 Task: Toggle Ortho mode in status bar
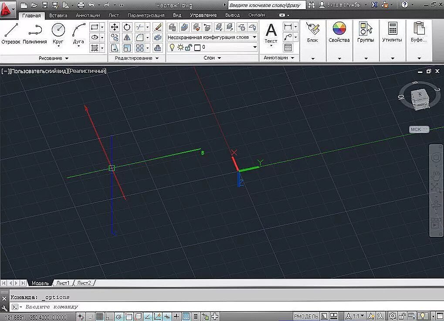[x=109, y=317]
